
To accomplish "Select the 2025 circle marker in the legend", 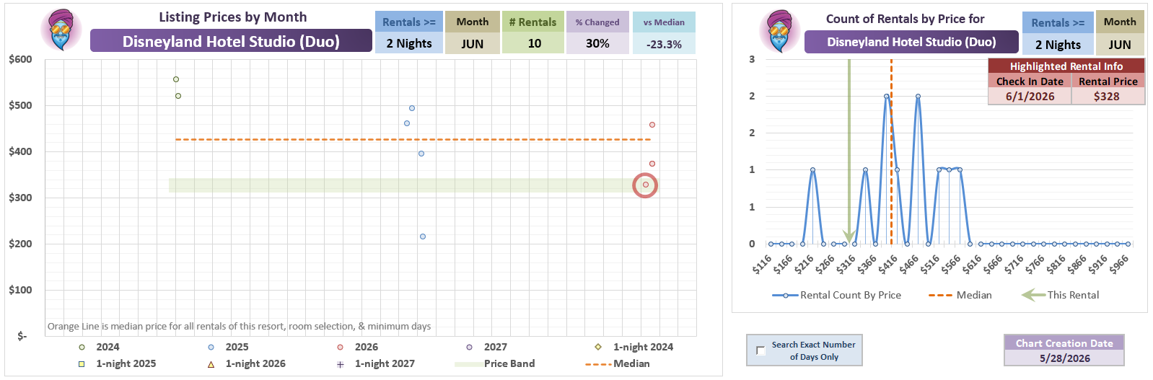I will (x=211, y=347).
